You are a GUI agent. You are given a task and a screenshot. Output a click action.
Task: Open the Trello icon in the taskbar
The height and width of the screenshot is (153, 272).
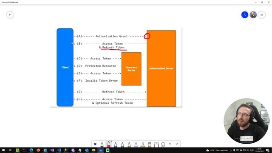tap(45, 150)
